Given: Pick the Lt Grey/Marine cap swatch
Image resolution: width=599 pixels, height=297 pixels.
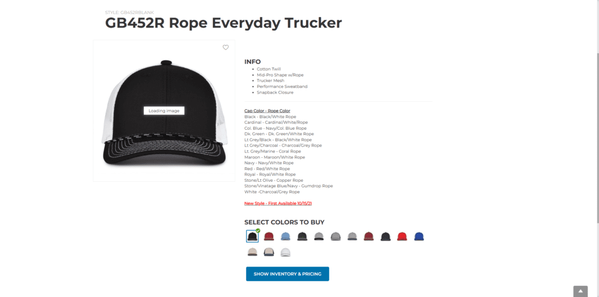Looking at the screenshot, I should point(352,236).
